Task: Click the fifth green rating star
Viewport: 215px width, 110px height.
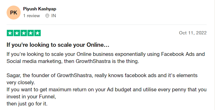Action: (37, 33)
